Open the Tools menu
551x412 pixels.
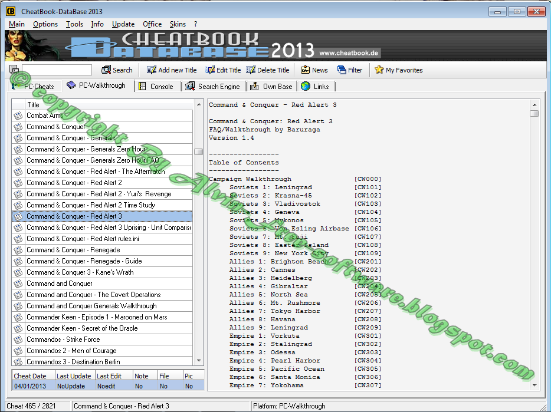[74, 24]
